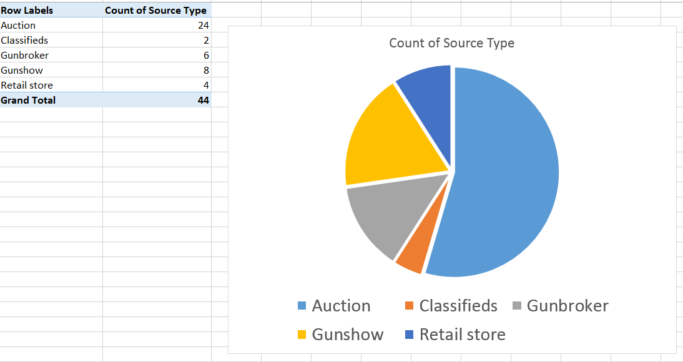Click the Auction legend label

tap(341, 306)
